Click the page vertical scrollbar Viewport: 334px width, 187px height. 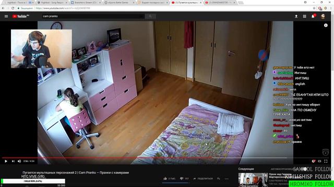(332, 43)
